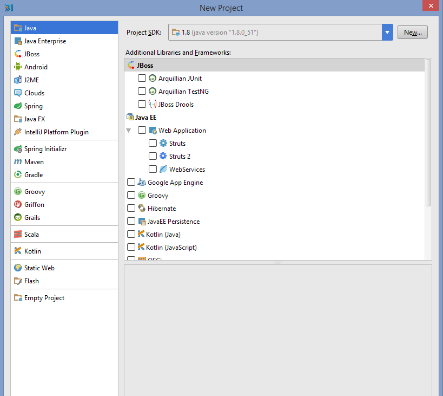The width and height of the screenshot is (443, 396).
Task: Click the Grails icon
Action: tap(18, 218)
